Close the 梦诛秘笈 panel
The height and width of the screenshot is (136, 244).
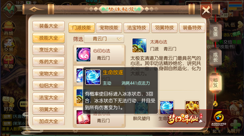click(206, 10)
